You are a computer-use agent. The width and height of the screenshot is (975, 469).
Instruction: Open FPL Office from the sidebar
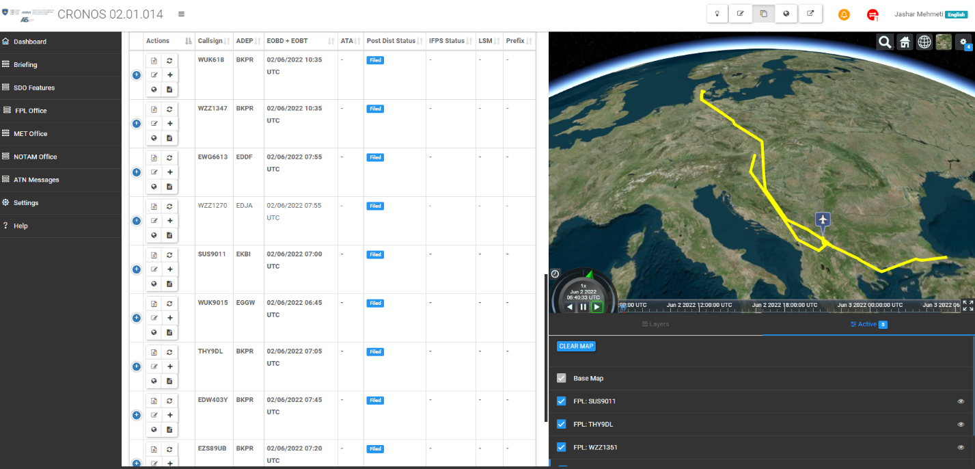point(31,111)
